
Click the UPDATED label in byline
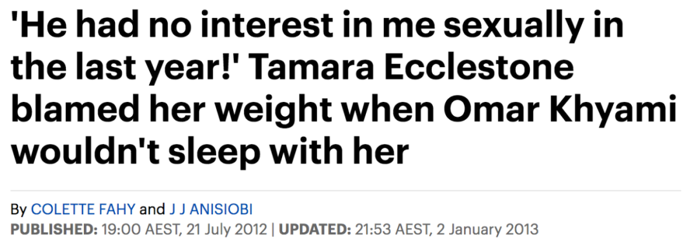point(316,230)
